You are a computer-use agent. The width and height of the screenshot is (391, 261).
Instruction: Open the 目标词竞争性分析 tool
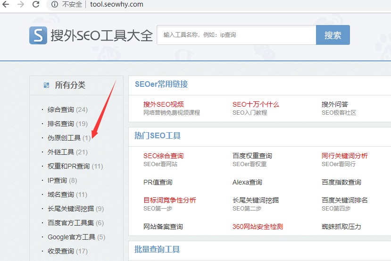tap(170, 200)
